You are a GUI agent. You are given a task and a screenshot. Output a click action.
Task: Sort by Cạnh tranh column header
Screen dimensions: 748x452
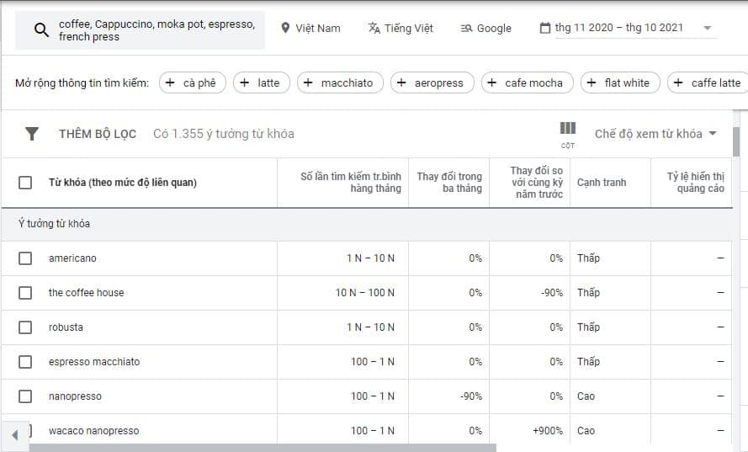[x=602, y=183]
